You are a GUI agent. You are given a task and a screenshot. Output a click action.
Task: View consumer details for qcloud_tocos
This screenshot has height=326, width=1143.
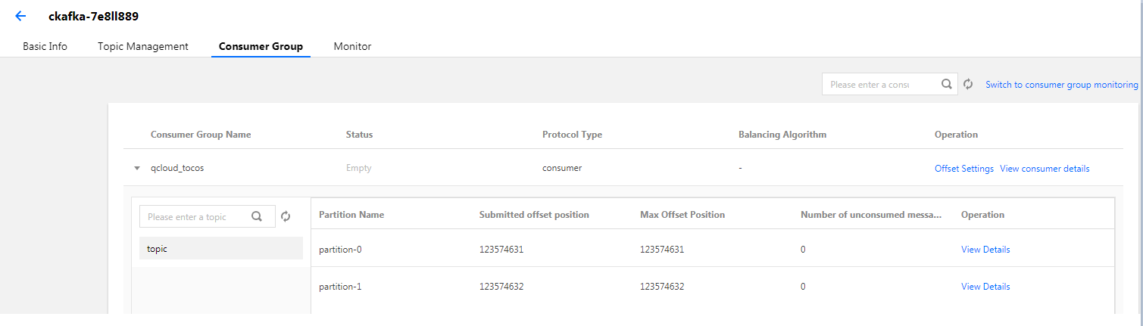tap(1045, 169)
